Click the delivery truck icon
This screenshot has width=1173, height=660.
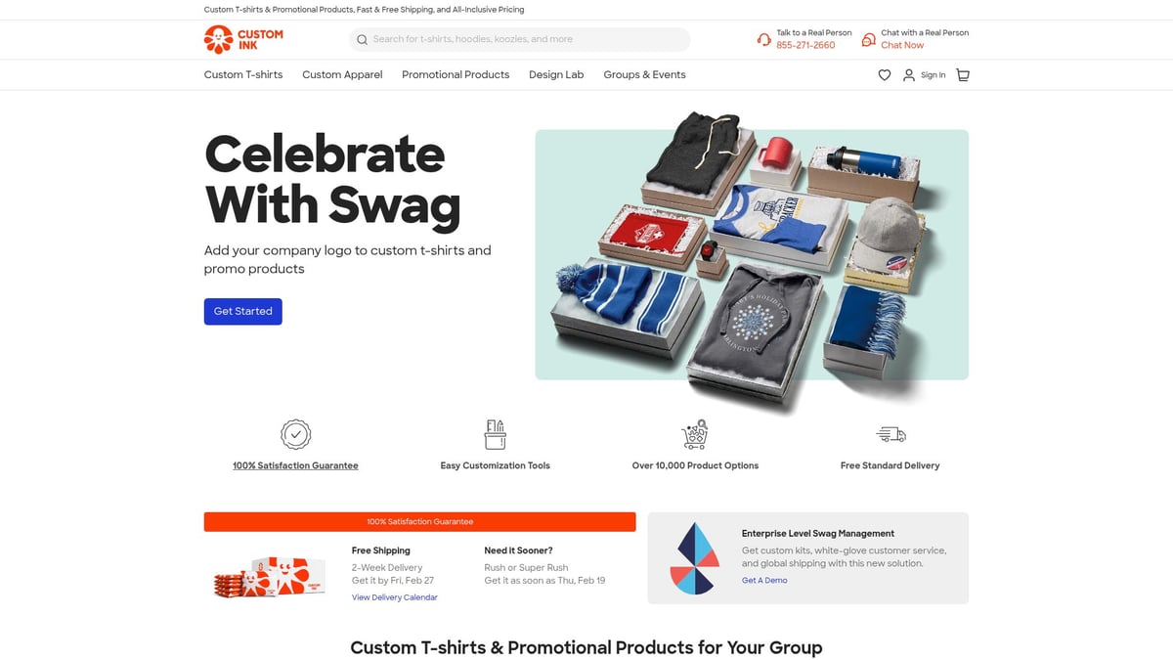891,434
